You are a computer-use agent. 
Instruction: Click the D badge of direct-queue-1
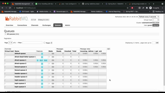pos(38,60)
